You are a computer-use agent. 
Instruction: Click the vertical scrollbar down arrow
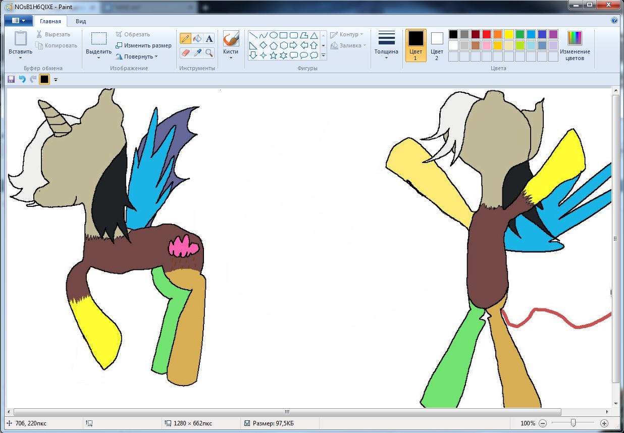(x=615, y=403)
